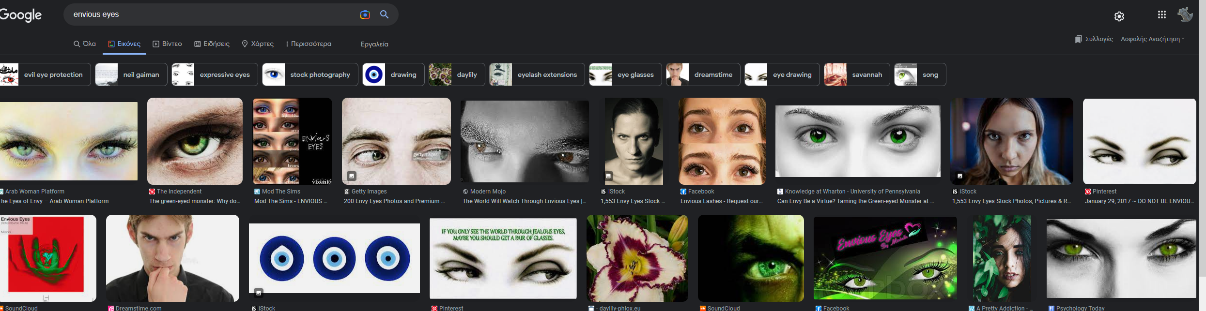Filter by the eyelash extensions chip
This screenshot has height=311, width=1206.
pos(537,74)
